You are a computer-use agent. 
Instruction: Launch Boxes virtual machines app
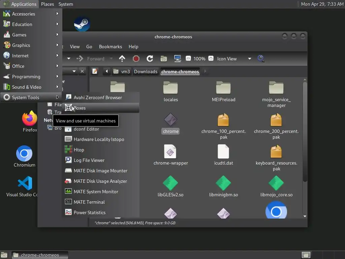pos(101,108)
